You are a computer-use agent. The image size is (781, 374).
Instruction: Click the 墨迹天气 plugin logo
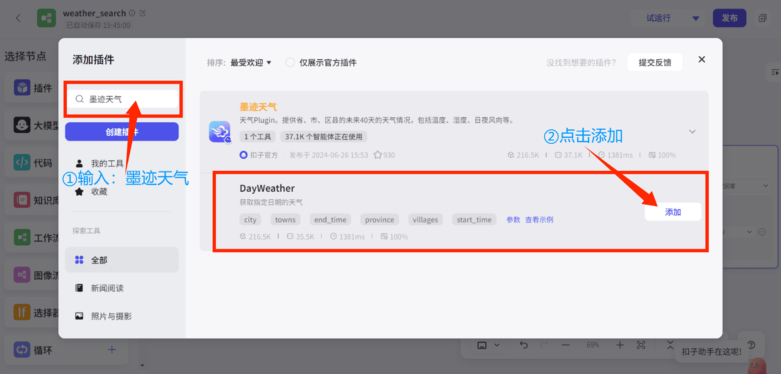coord(220,131)
